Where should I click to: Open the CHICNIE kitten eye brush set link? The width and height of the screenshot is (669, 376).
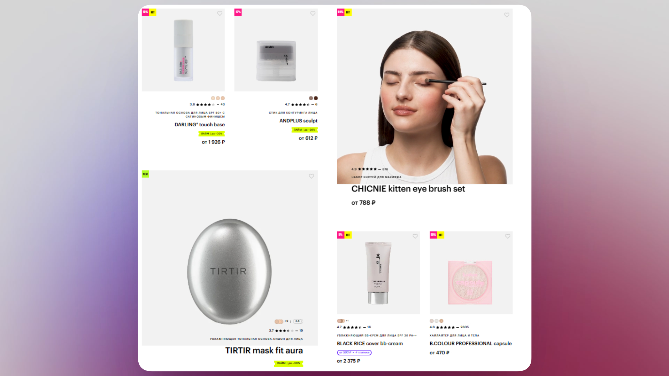(x=408, y=189)
